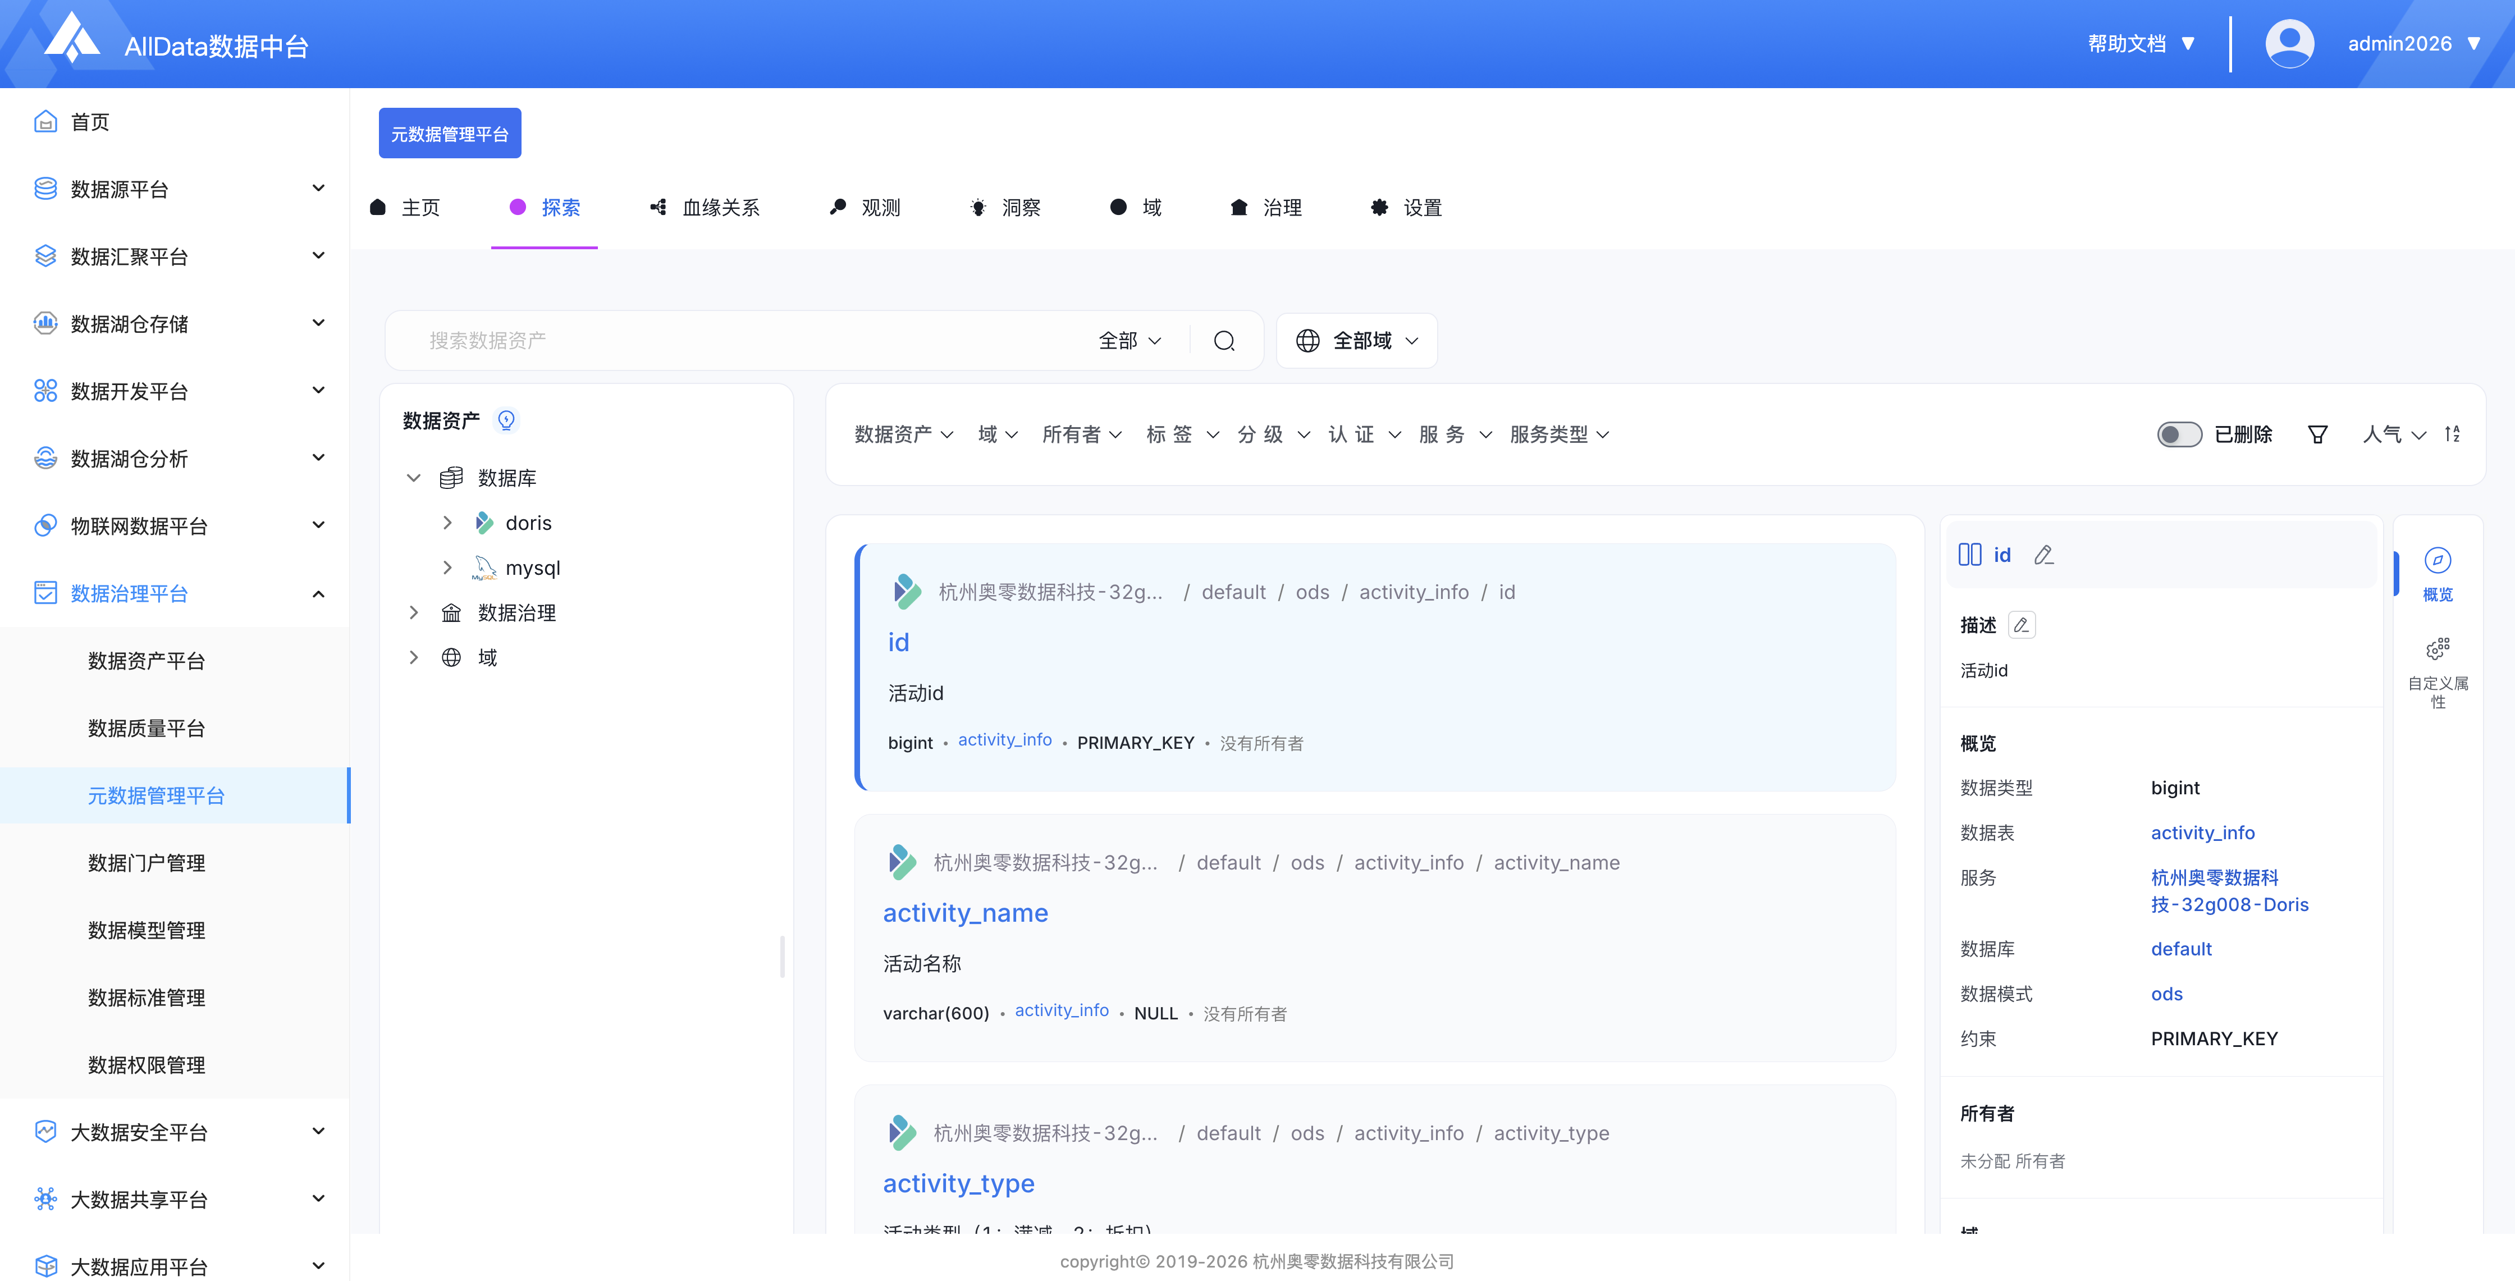This screenshot has height=1281, width=2515.
Task: Open the activity_name column link
Action: [966, 912]
